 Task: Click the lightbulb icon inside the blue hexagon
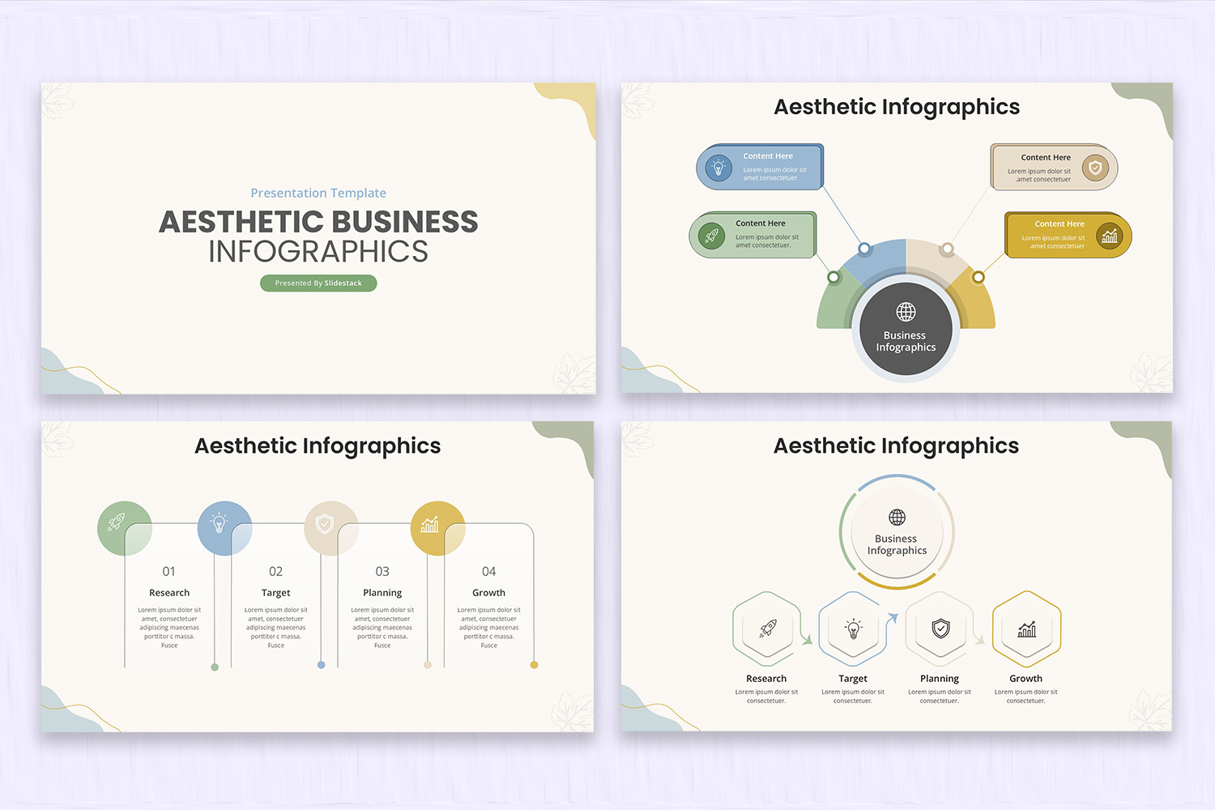(x=853, y=629)
